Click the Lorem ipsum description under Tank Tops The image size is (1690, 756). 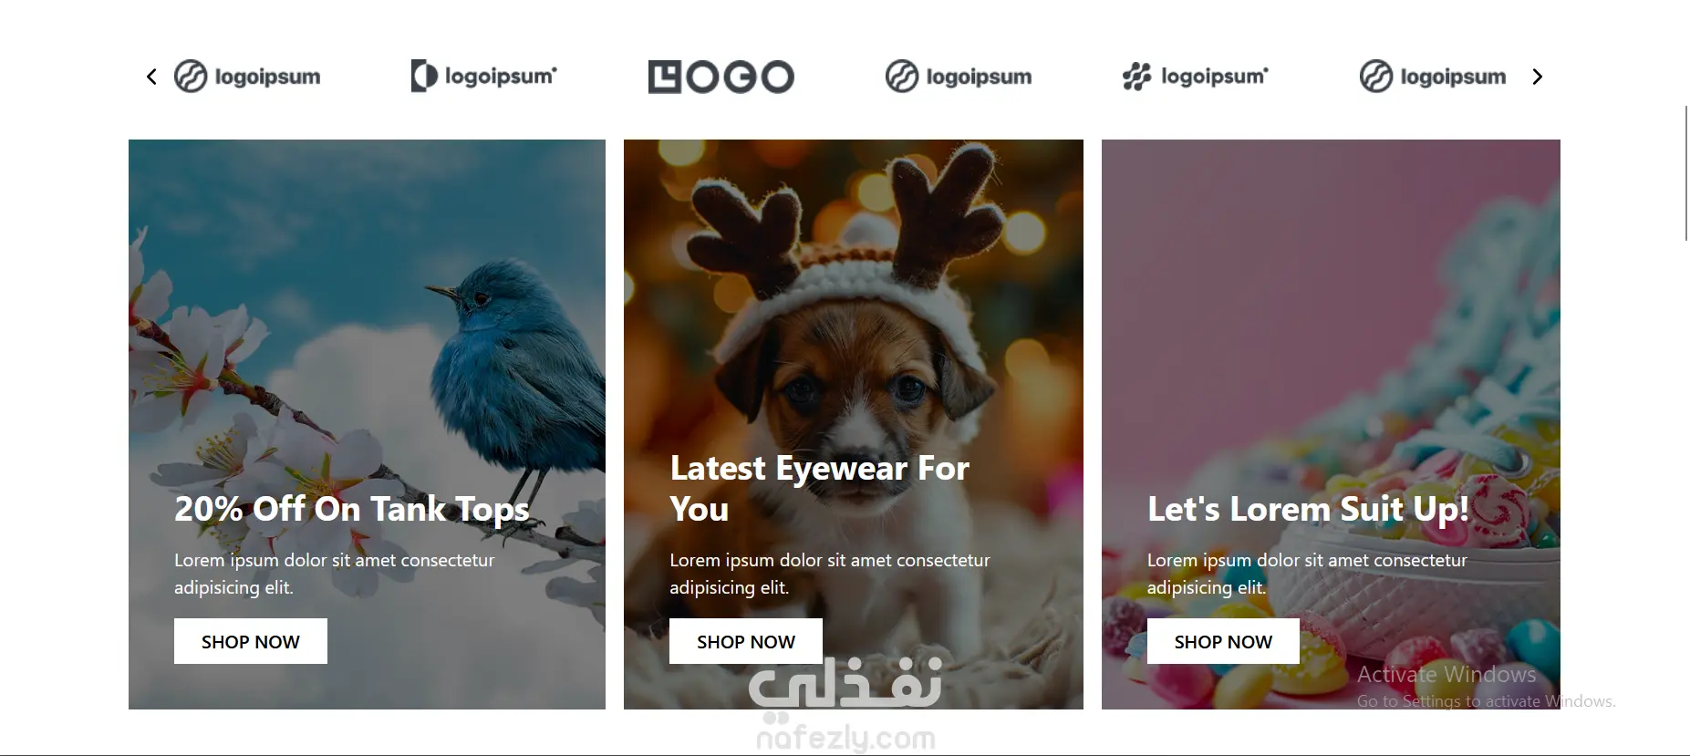335,574
